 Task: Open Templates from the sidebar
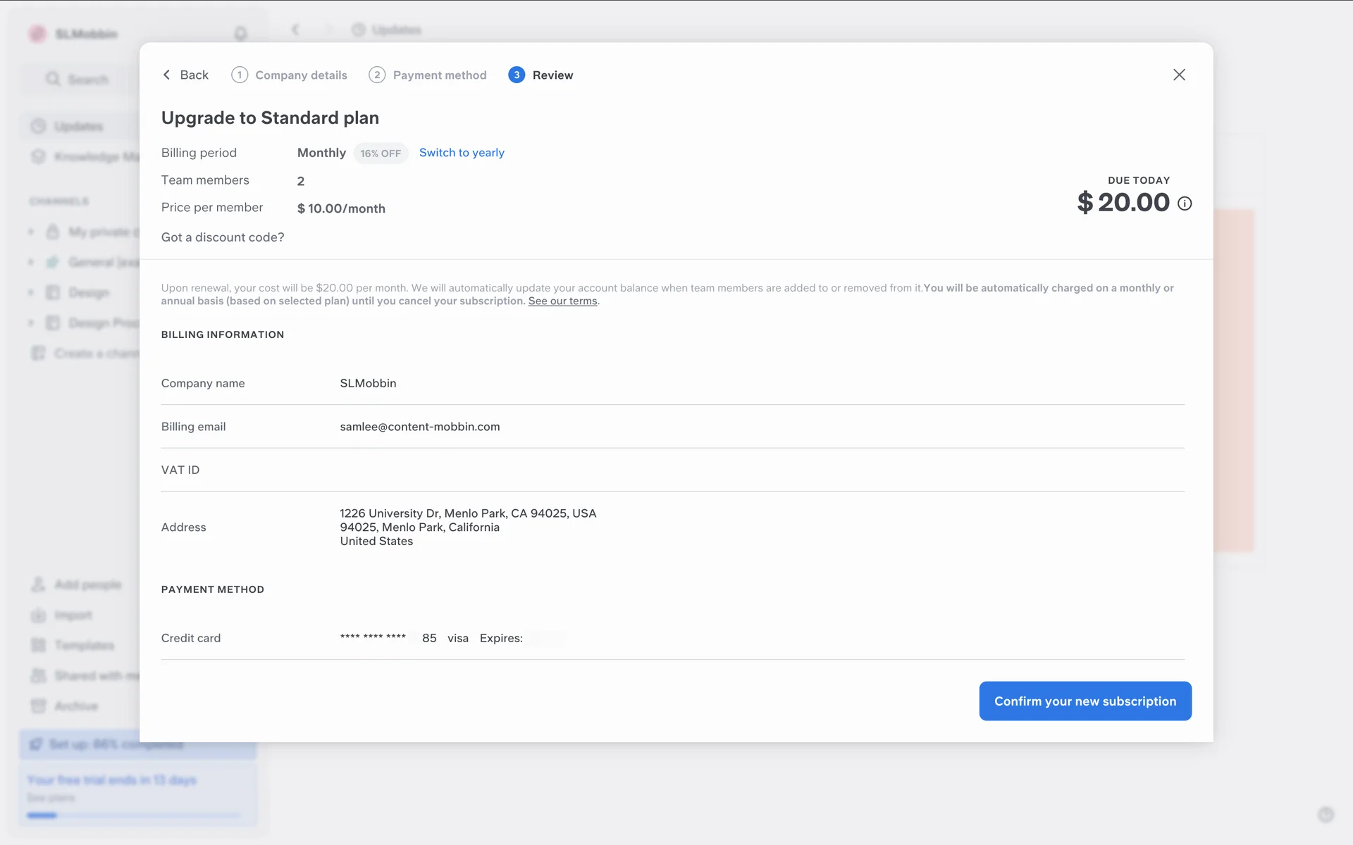pyautogui.click(x=83, y=645)
